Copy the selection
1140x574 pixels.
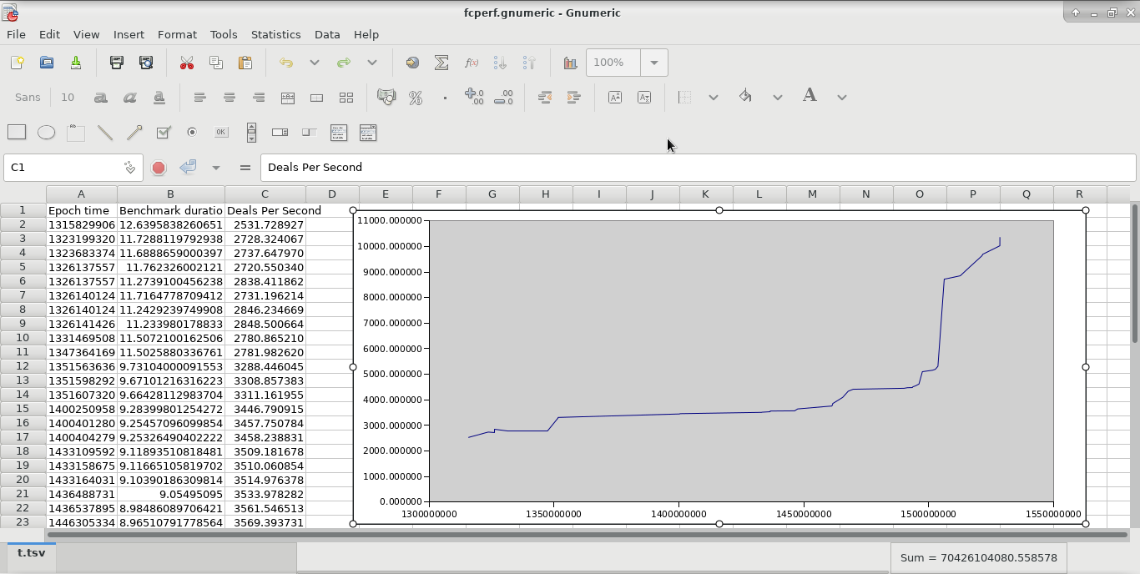pyautogui.click(x=216, y=63)
